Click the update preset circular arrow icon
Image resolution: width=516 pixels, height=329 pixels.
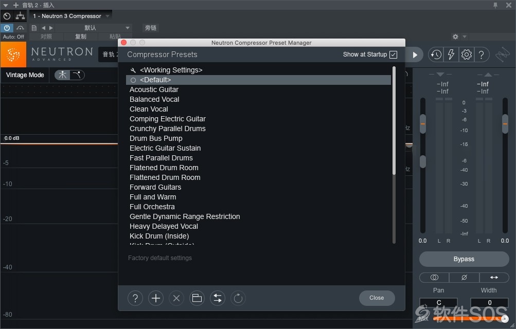(x=238, y=298)
